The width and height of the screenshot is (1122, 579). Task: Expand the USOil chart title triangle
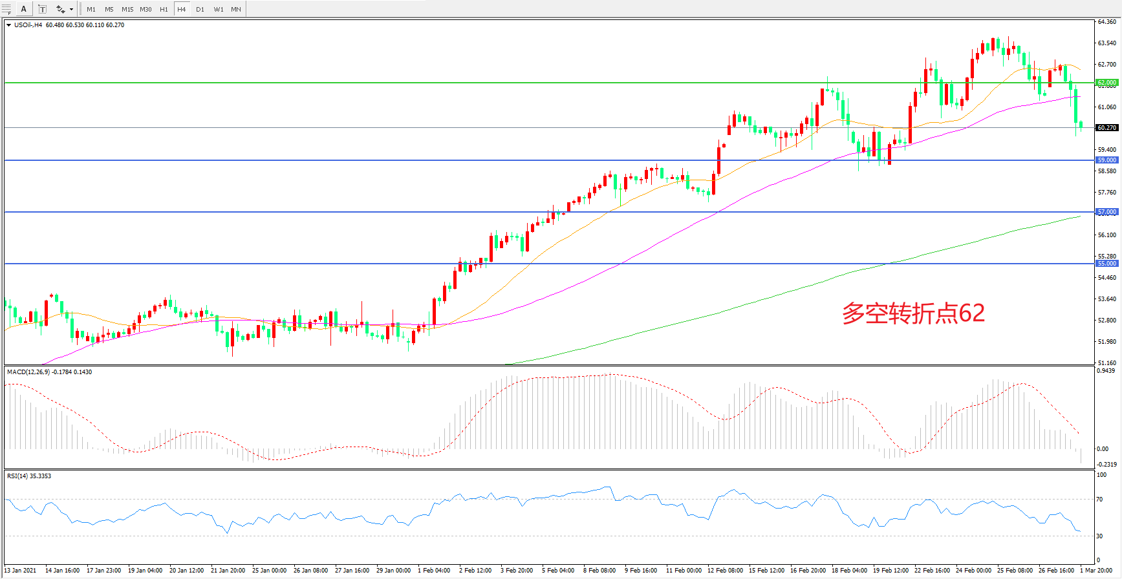pos(8,25)
